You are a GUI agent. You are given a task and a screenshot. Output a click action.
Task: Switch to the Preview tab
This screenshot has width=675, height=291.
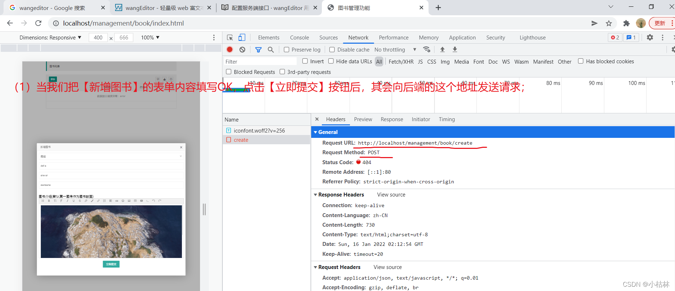tap(363, 119)
